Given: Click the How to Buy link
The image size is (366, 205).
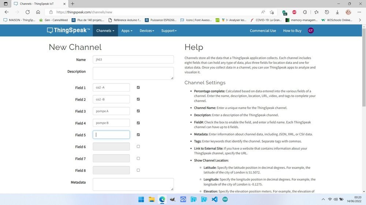Looking at the screenshot, I should 292,31.
